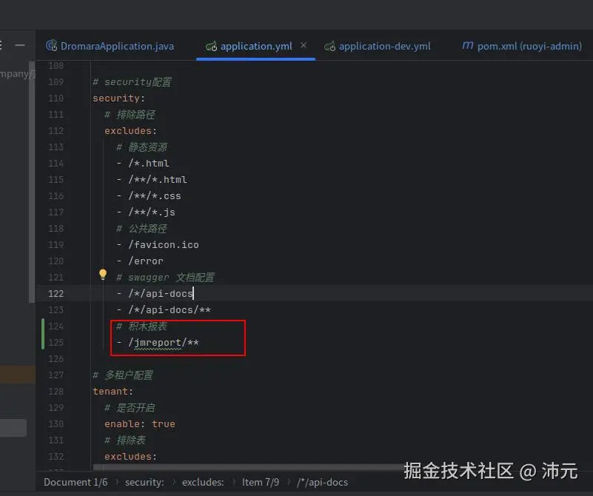This screenshot has width=593, height=496.
Task: Click line number 110 in gutter
Action: [x=56, y=98]
